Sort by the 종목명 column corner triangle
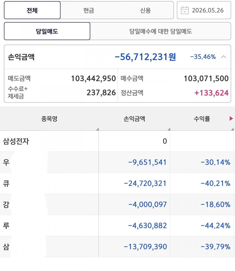Image resolution: width=235 pixels, height=271 pixels. click(97, 129)
